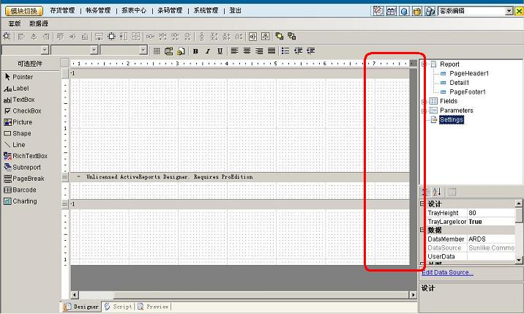This screenshot has width=524, height=314.
Task: Click the Edit Data Source link
Action: [447, 272]
